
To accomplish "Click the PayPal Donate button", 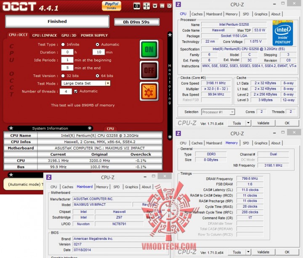I will coord(112,5).
